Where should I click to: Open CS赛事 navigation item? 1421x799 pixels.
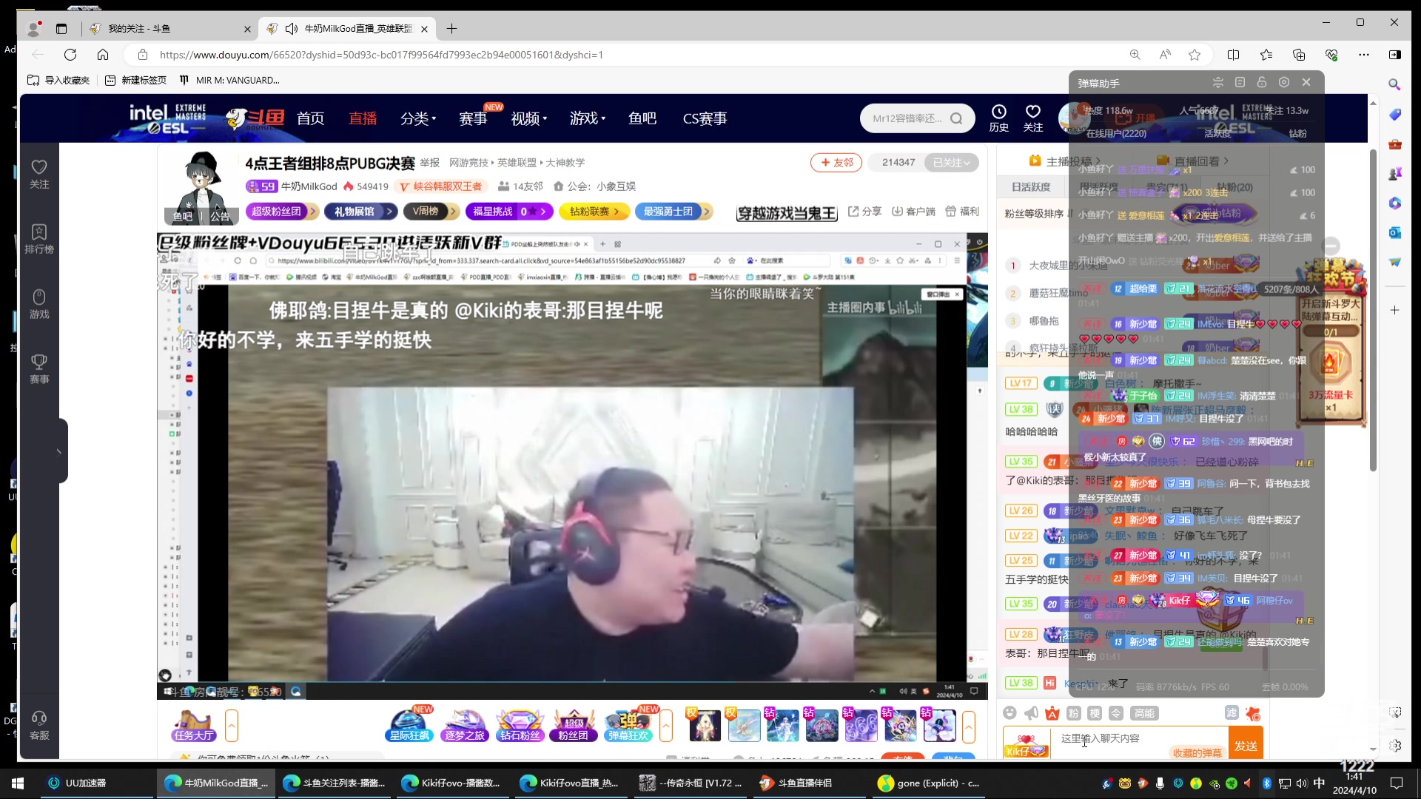coord(705,118)
